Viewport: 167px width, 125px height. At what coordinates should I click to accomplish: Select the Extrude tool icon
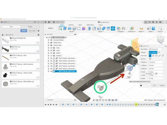65,28
